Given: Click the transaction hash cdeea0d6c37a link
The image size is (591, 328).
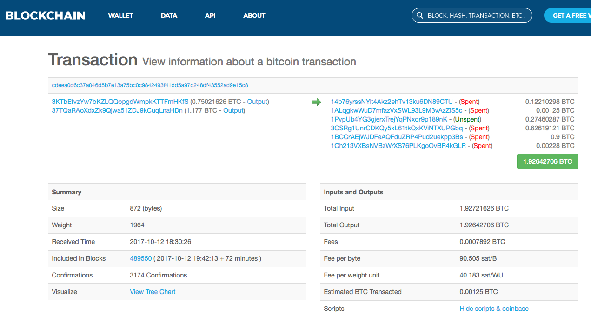Looking at the screenshot, I should [150, 85].
